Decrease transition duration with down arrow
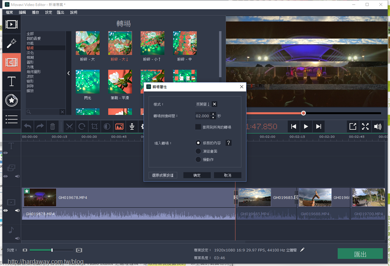390x266 pixels. [213, 117]
